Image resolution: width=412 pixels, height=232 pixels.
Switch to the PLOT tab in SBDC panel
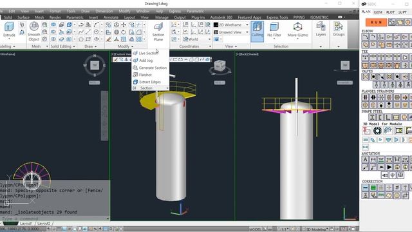click(x=390, y=12)
